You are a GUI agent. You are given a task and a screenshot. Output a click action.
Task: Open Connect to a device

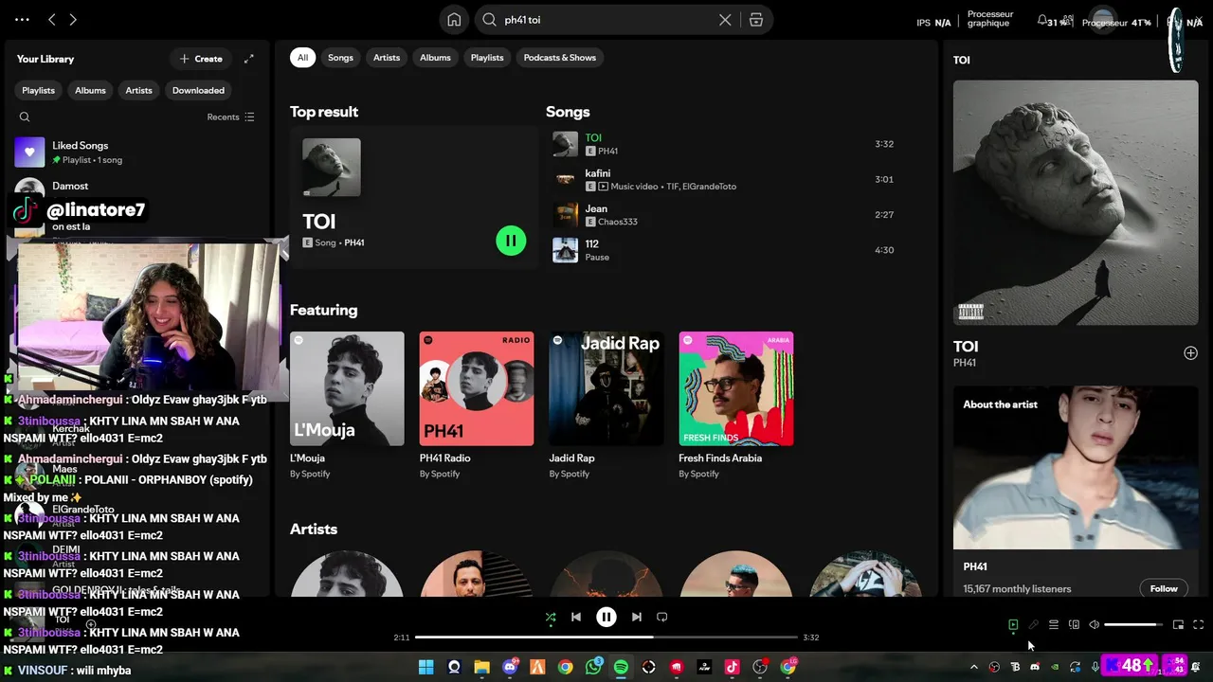click(1074, 624)
